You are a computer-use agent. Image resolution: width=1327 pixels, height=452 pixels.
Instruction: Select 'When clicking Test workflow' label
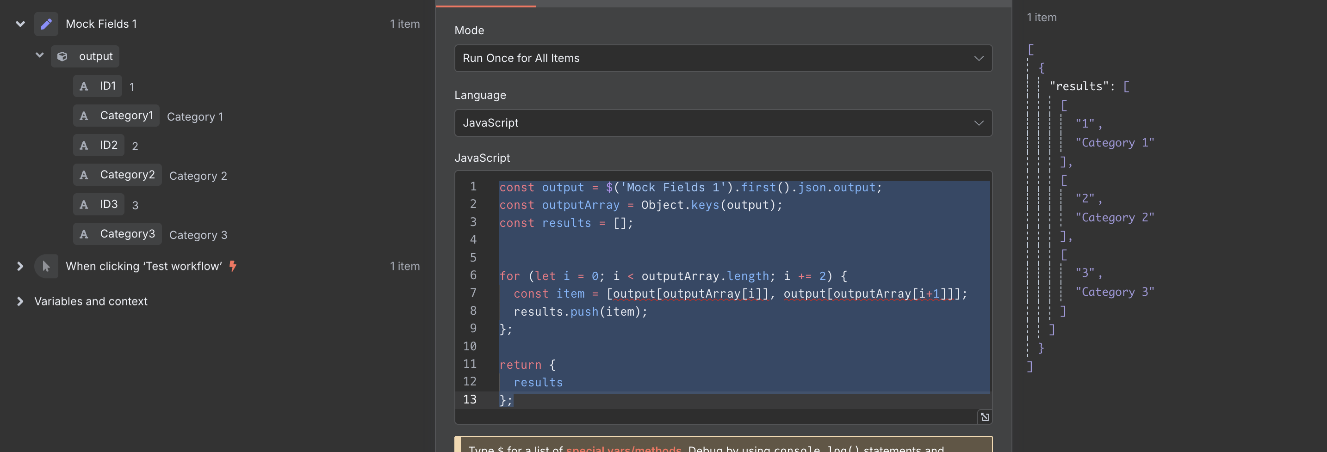pyautogui.click(x=144, y=266)
